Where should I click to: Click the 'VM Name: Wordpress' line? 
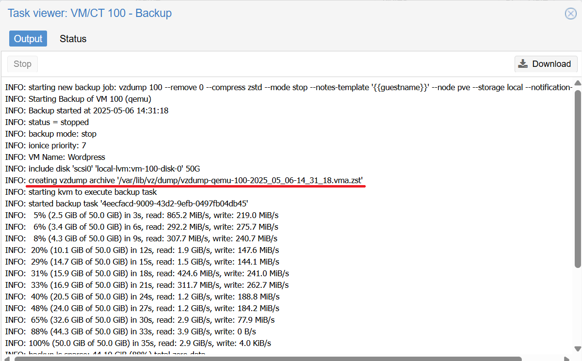55,157
